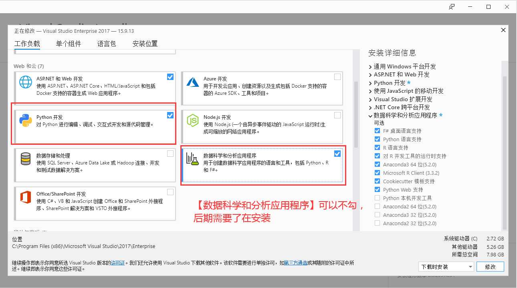Close the modify dialog with X
517x288 pixels.
coord(503,30)
